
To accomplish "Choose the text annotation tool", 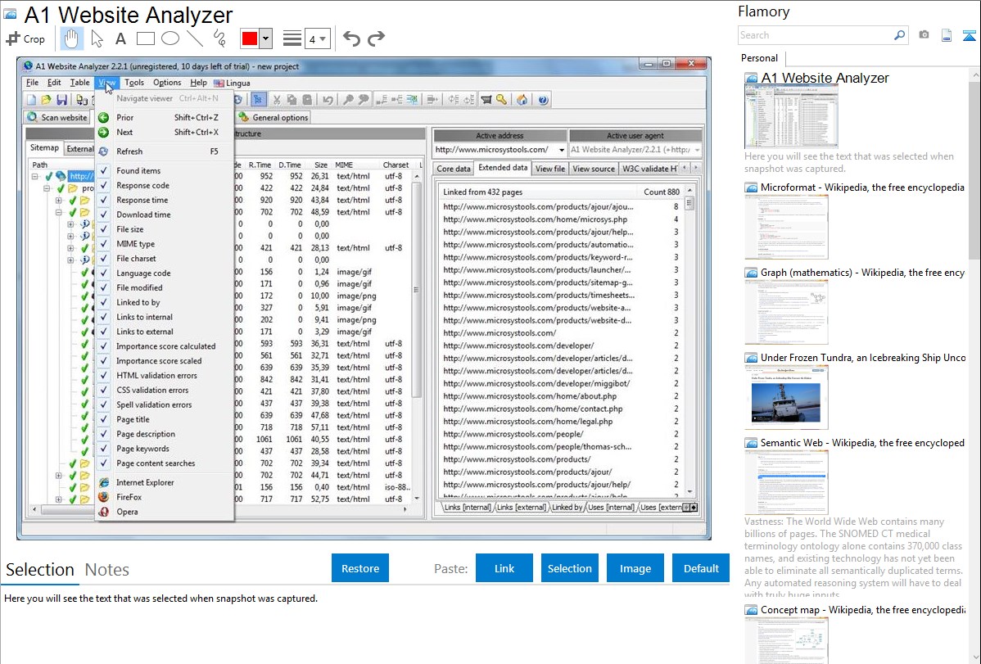I will pos(120,38).
